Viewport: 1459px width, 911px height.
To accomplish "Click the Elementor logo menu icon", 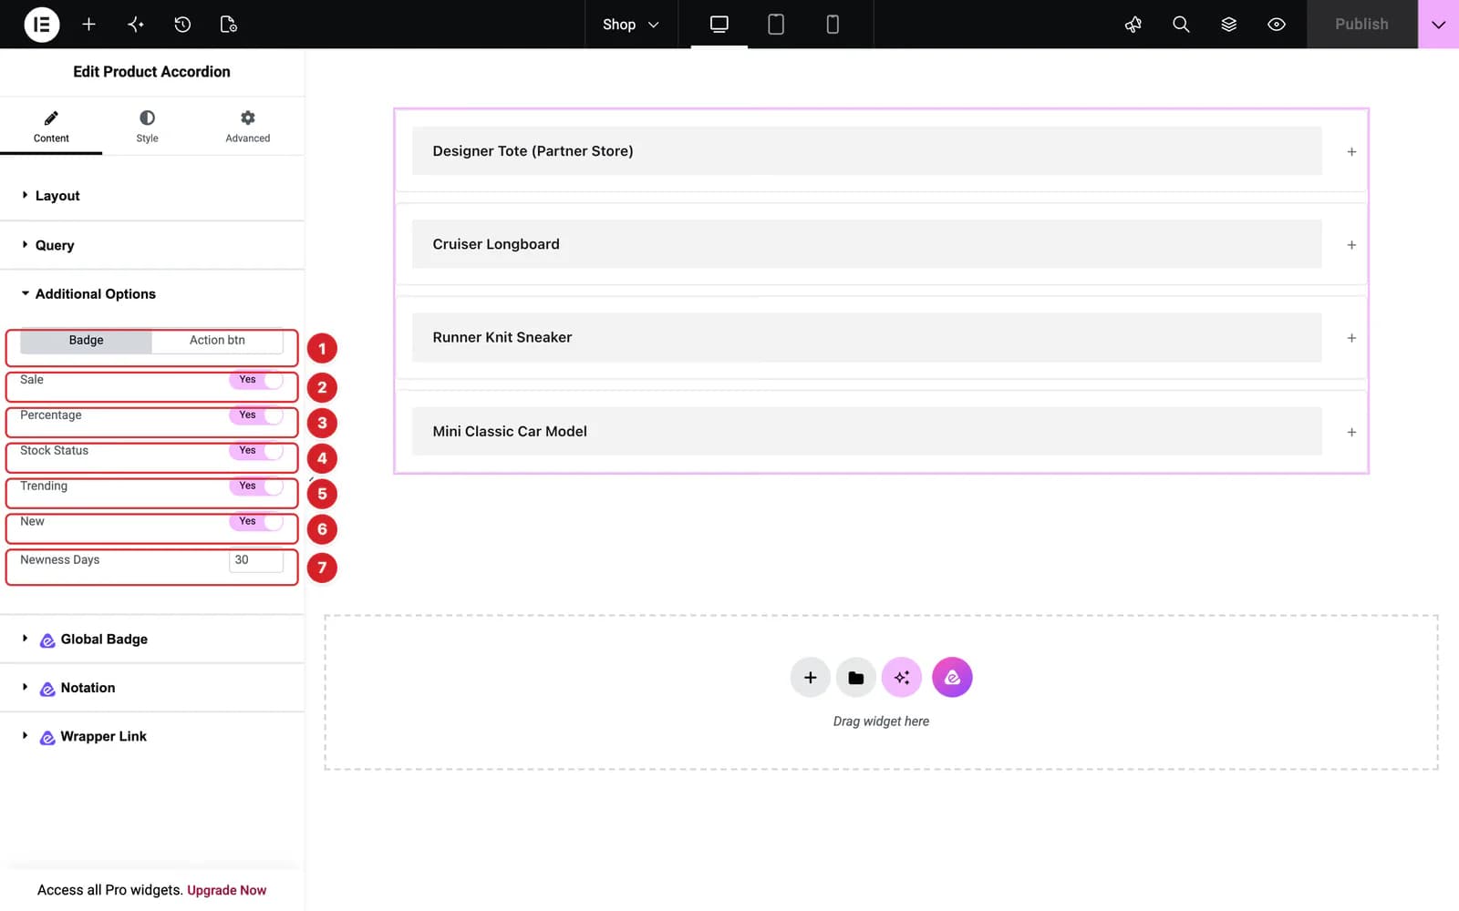I will point(41,25).
